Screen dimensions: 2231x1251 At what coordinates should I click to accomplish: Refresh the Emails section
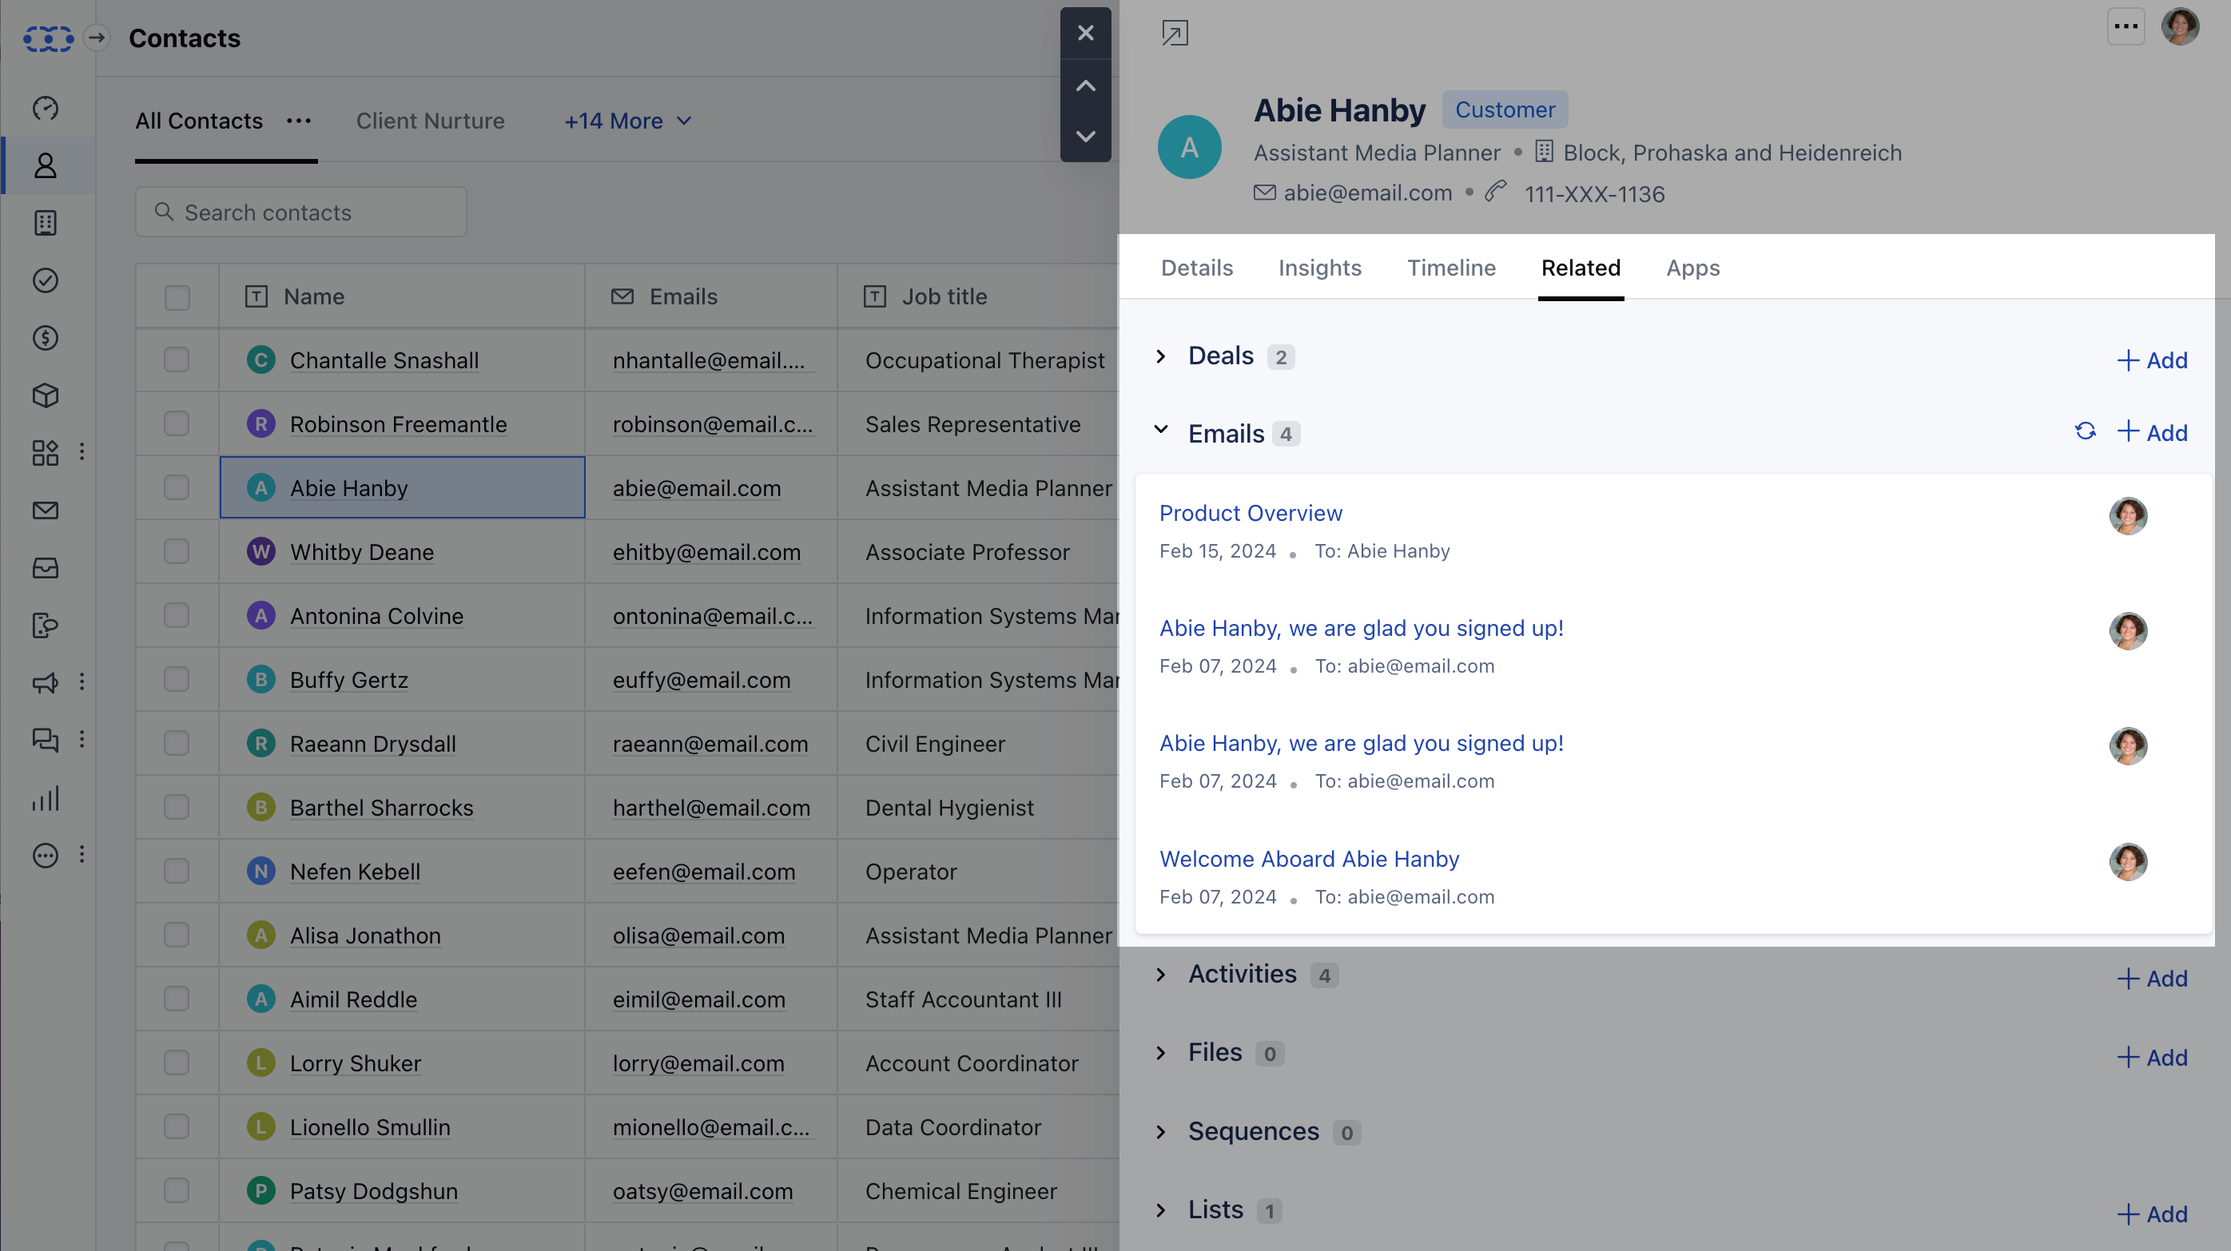2086,431
